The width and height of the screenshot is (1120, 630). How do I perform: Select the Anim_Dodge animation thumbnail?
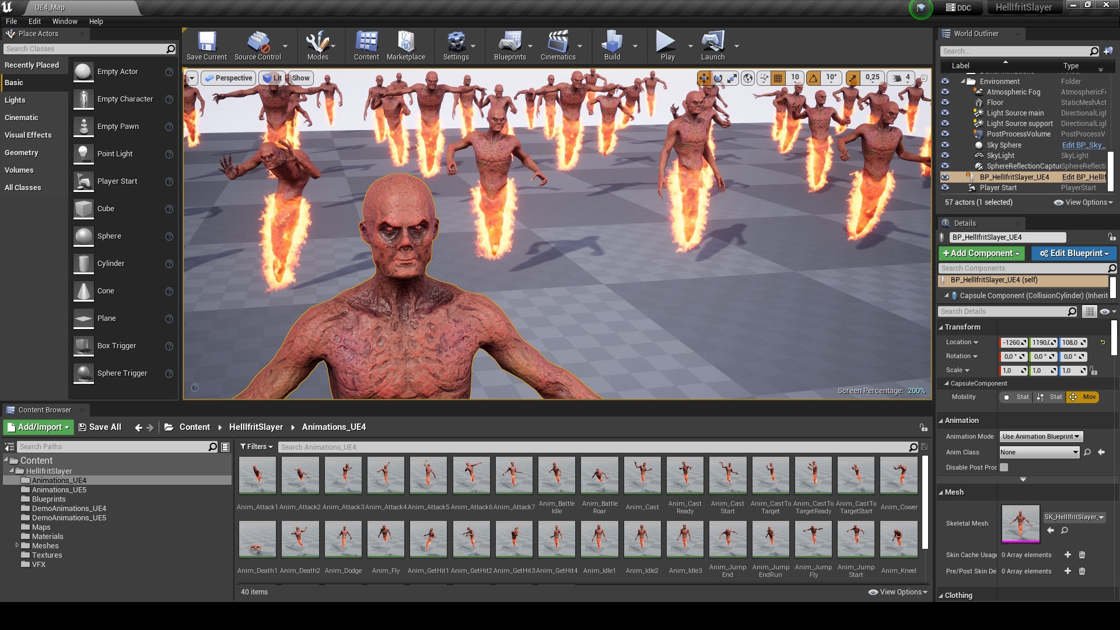(343, 538)
